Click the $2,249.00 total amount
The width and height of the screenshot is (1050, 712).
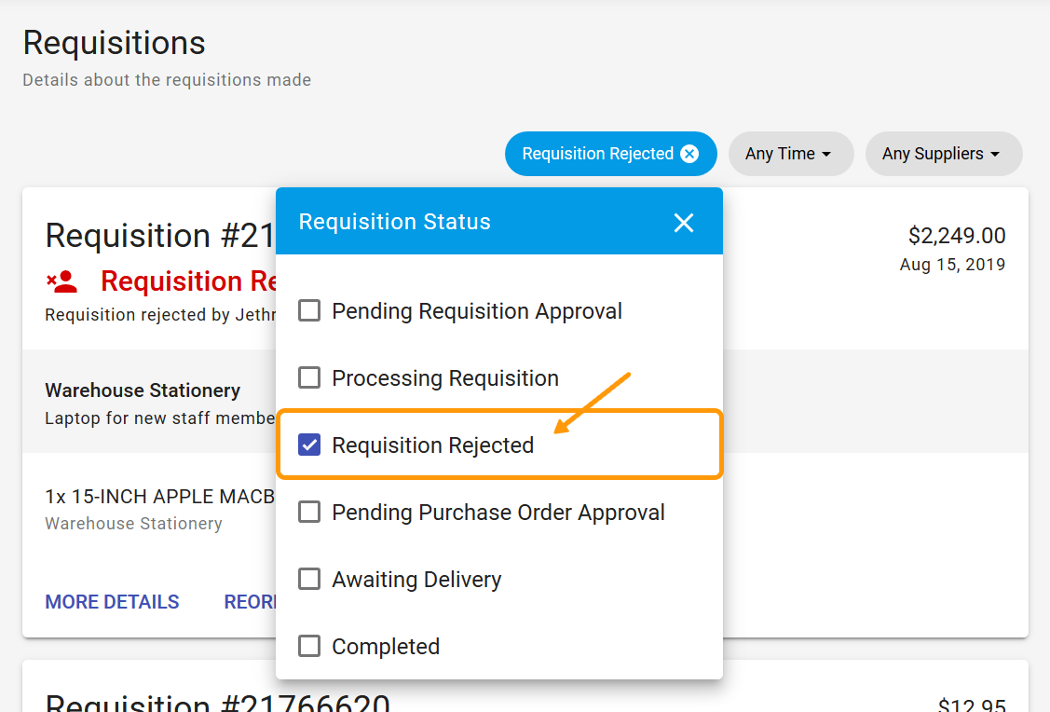coord(958,236)
